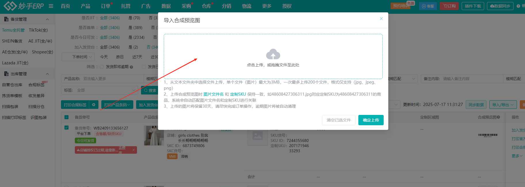Click the 合成预览图 help info icon
Viewport: 525px width, 187px height.
click(x=498, y=117)
